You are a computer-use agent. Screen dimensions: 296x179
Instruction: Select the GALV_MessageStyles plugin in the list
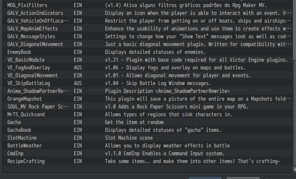pyautogui.click(x=148, y=36)
